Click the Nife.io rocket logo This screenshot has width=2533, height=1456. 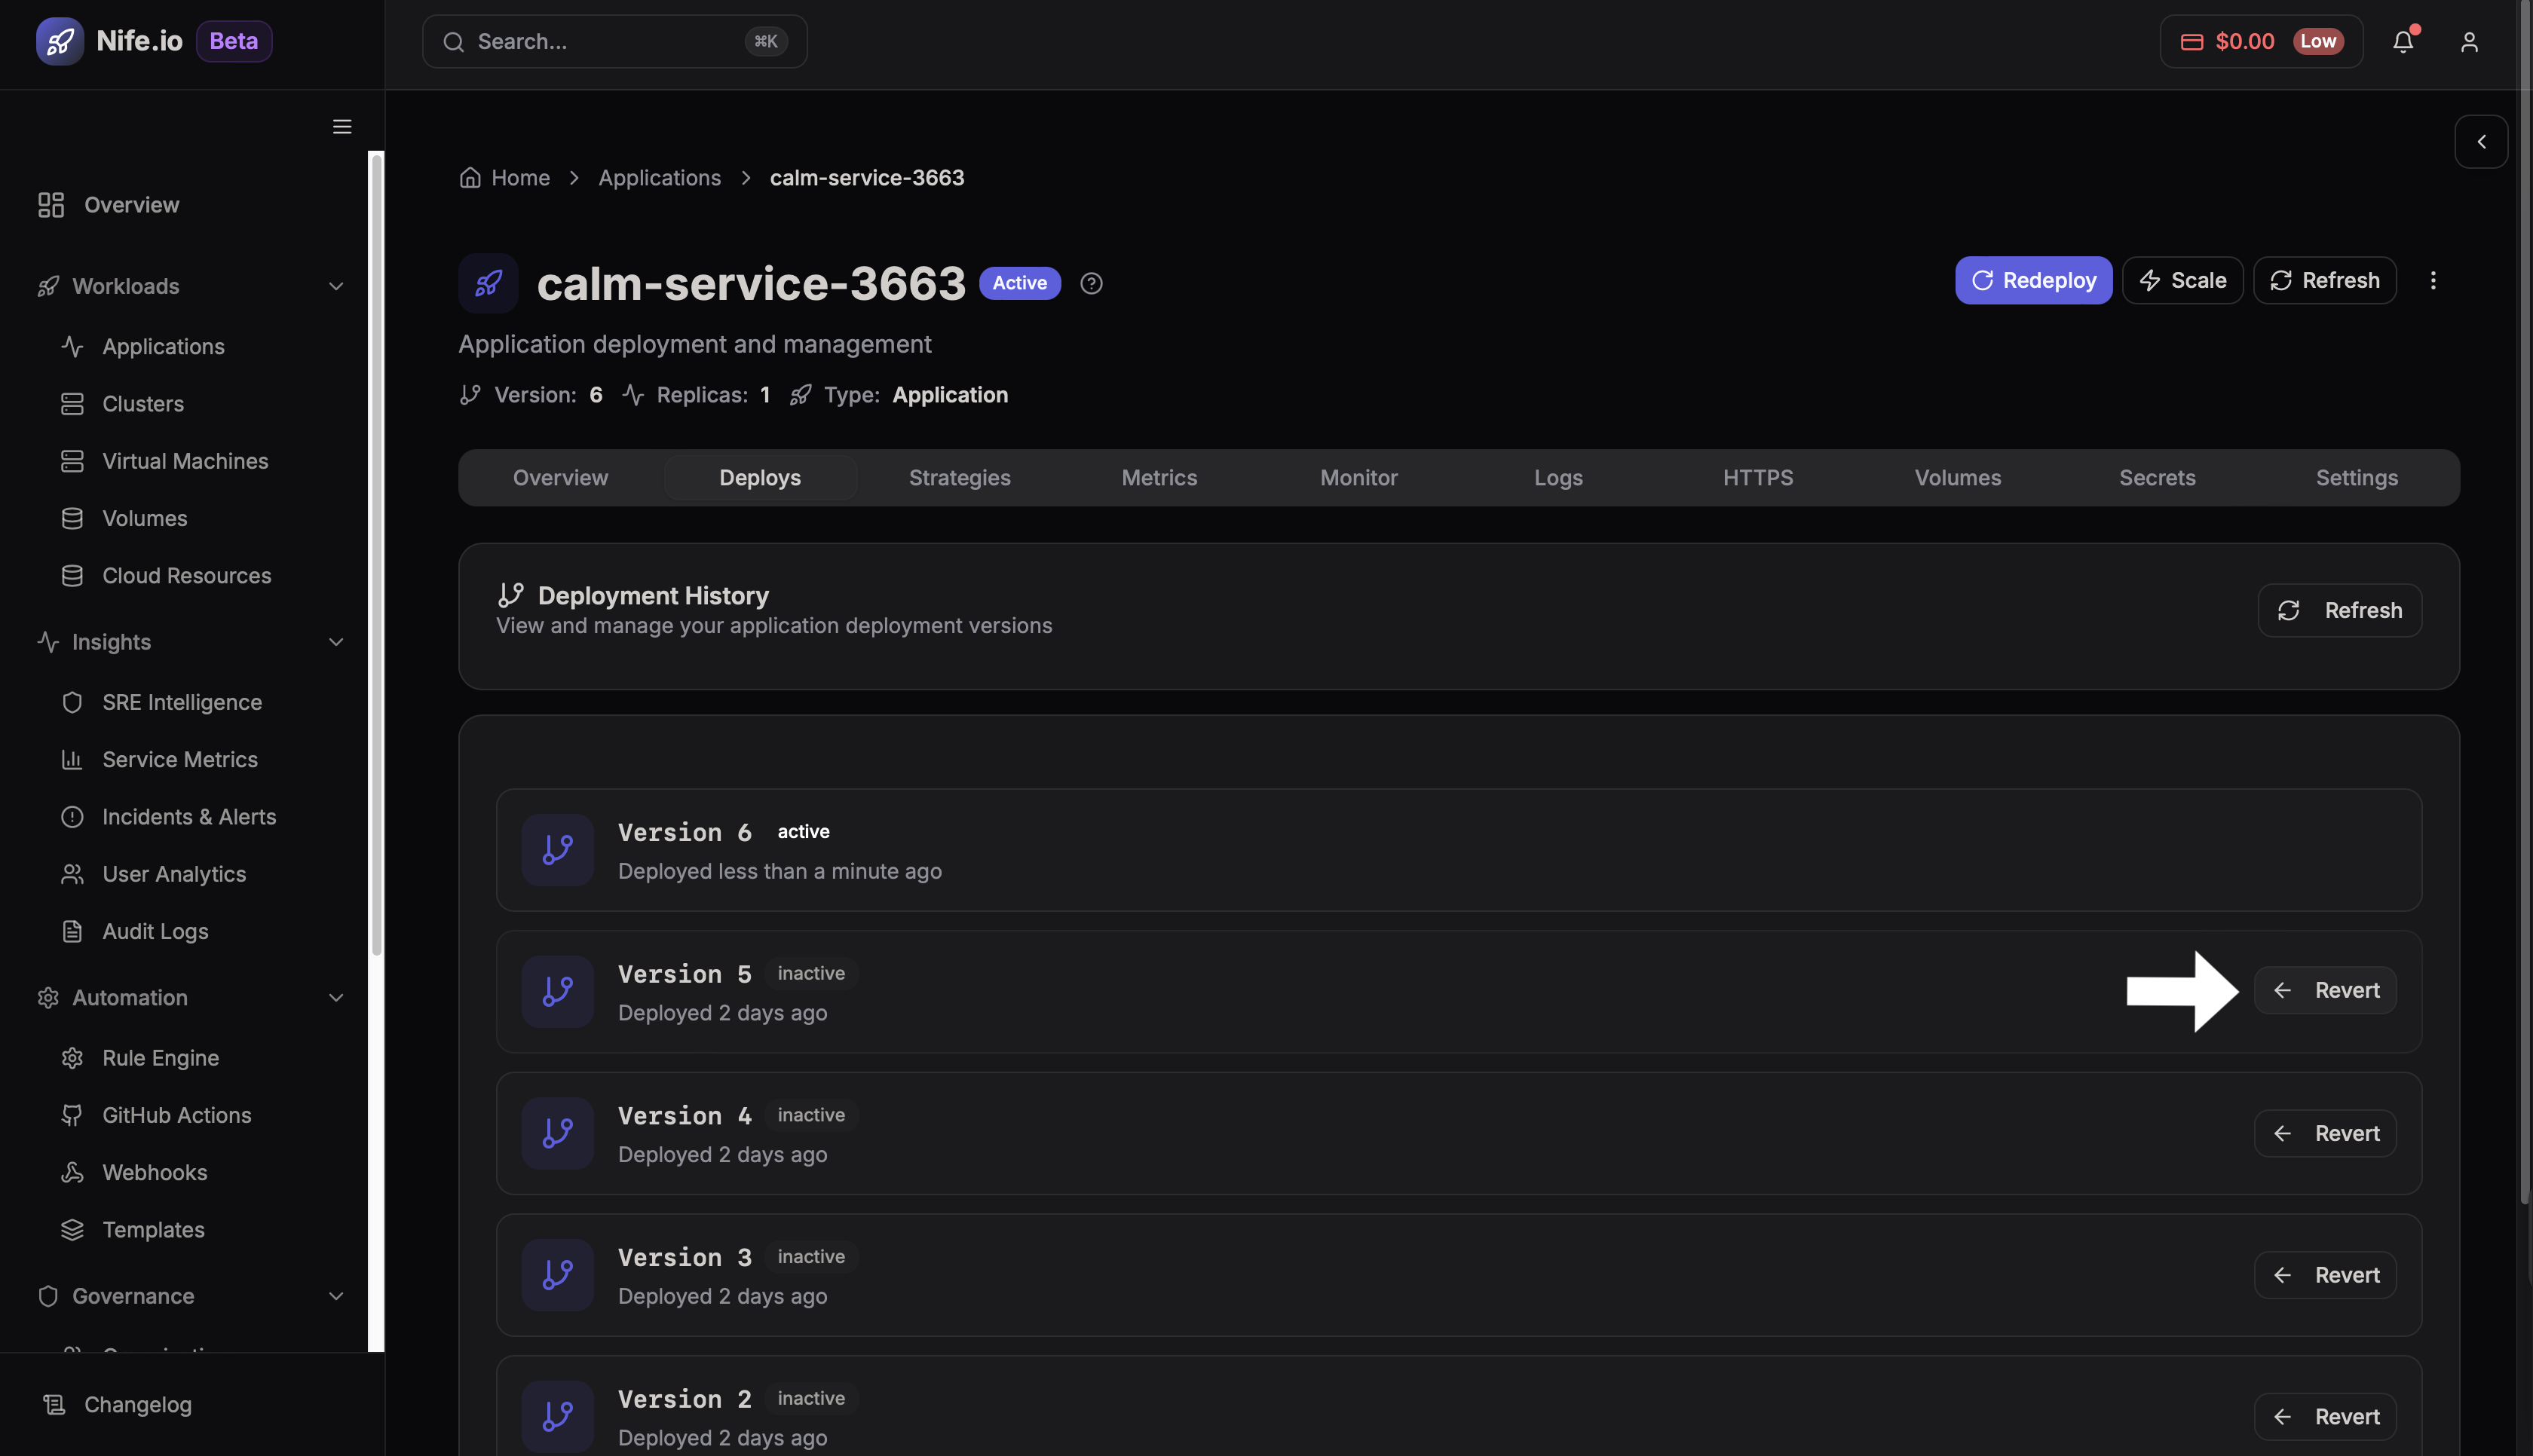click(59, 41)
